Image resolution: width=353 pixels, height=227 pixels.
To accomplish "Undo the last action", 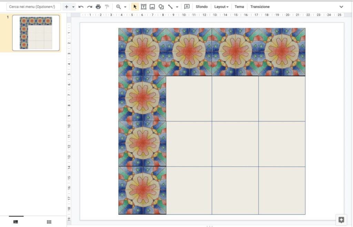I will pos(81,7).
